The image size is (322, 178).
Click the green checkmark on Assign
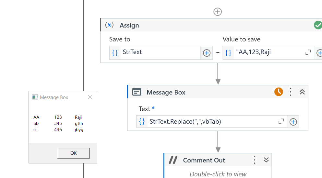tap(318, 25)
